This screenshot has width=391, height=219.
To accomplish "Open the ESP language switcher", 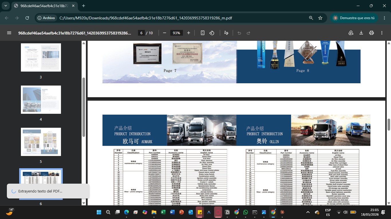I will (x=328, y=212).
